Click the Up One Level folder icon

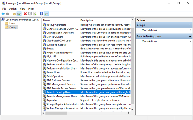tap(14, 14)
